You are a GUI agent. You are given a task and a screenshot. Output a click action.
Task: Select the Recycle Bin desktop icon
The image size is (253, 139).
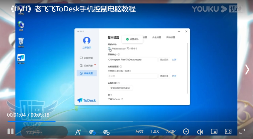point(21,42)
